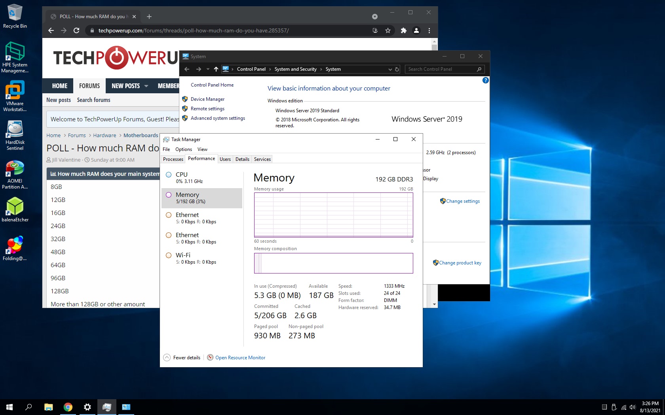
Task: Select CPU in performance sidebar
Action: (202, 178)
